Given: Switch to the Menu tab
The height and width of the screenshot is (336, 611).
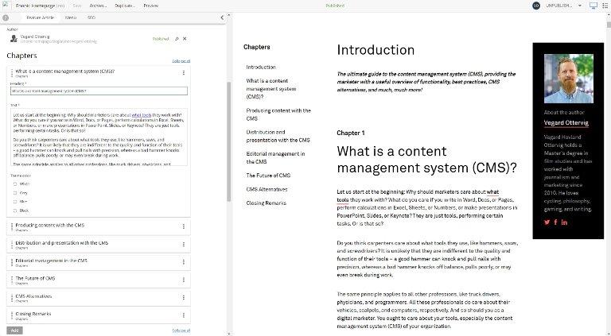Looking at the screenshot, I should [71, 17].
